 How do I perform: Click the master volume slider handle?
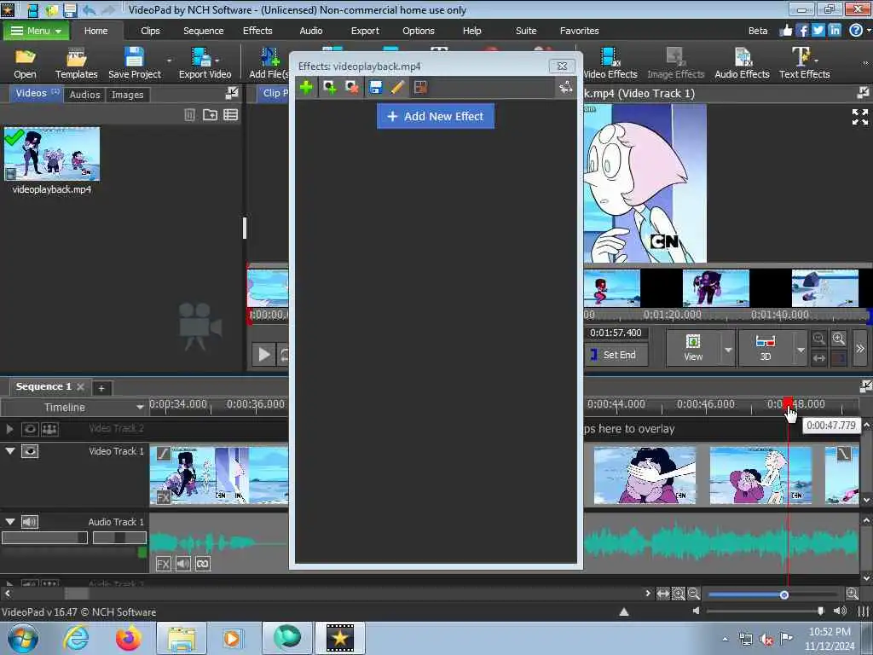point(821,611)
